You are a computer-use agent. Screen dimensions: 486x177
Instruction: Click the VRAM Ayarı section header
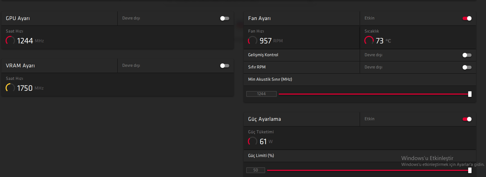pos(20,66)
